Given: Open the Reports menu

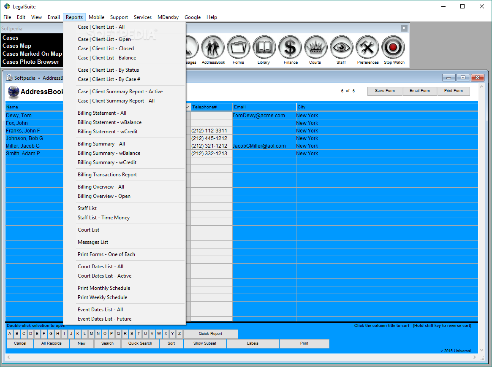Looking at the screenshot, I should (74, 17).
